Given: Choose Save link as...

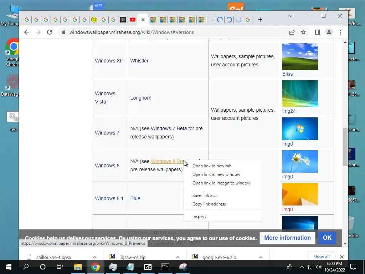Looking at the screenshot, I should pyautogui.click(x=223, y=196).
